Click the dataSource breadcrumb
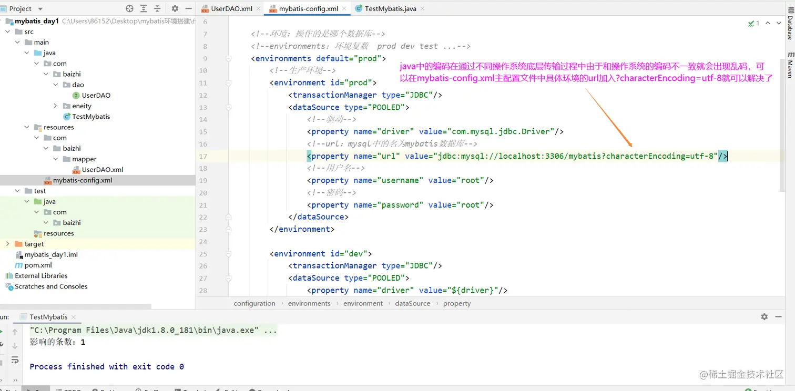Viewport: 795px width, 391px height. click(x=412, y=303)
